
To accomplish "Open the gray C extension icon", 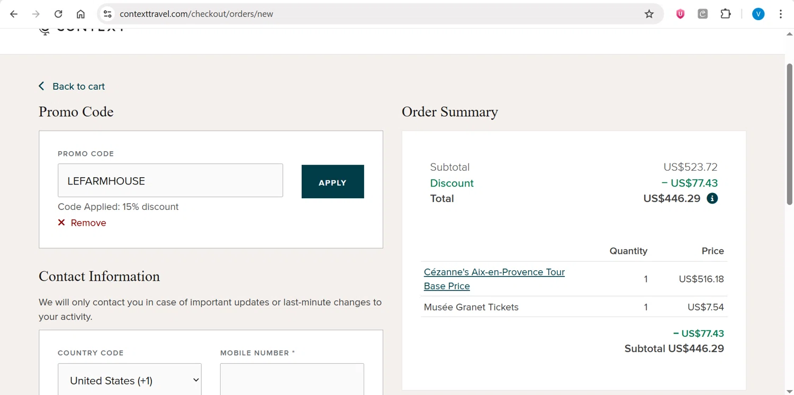I will 702,14.
